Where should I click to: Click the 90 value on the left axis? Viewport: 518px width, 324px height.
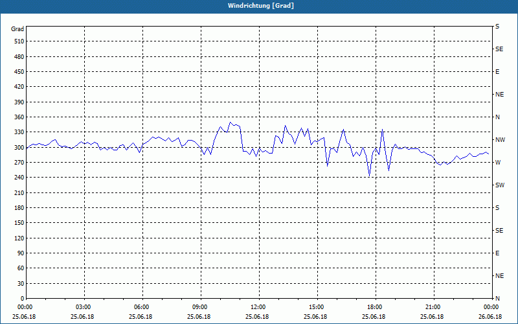pos(21,253)
